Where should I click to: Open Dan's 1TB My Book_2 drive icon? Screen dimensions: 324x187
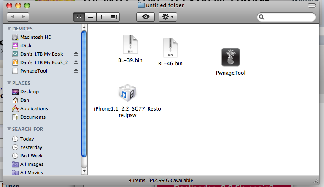pos(15,62)
